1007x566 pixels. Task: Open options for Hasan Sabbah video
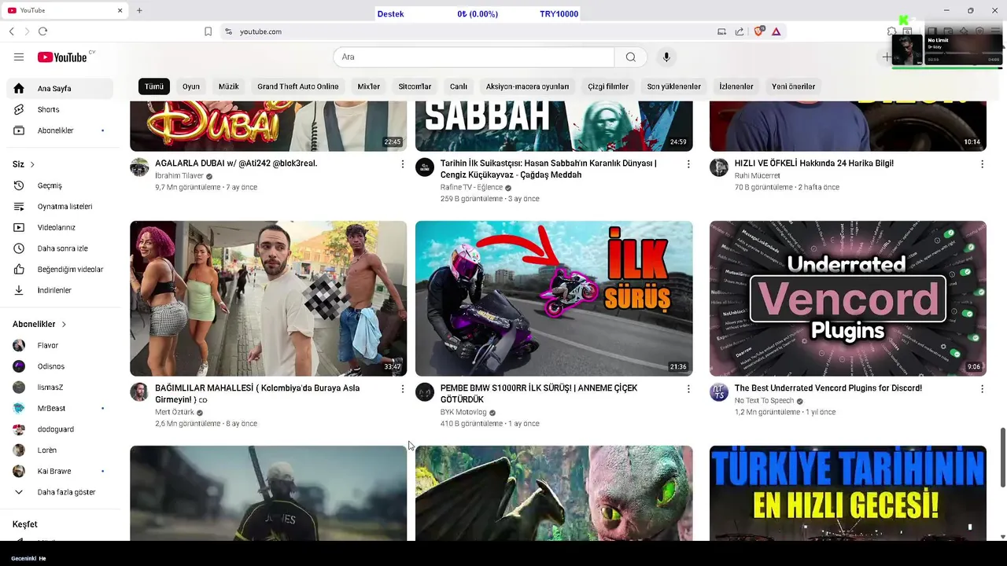click(688, 164)
